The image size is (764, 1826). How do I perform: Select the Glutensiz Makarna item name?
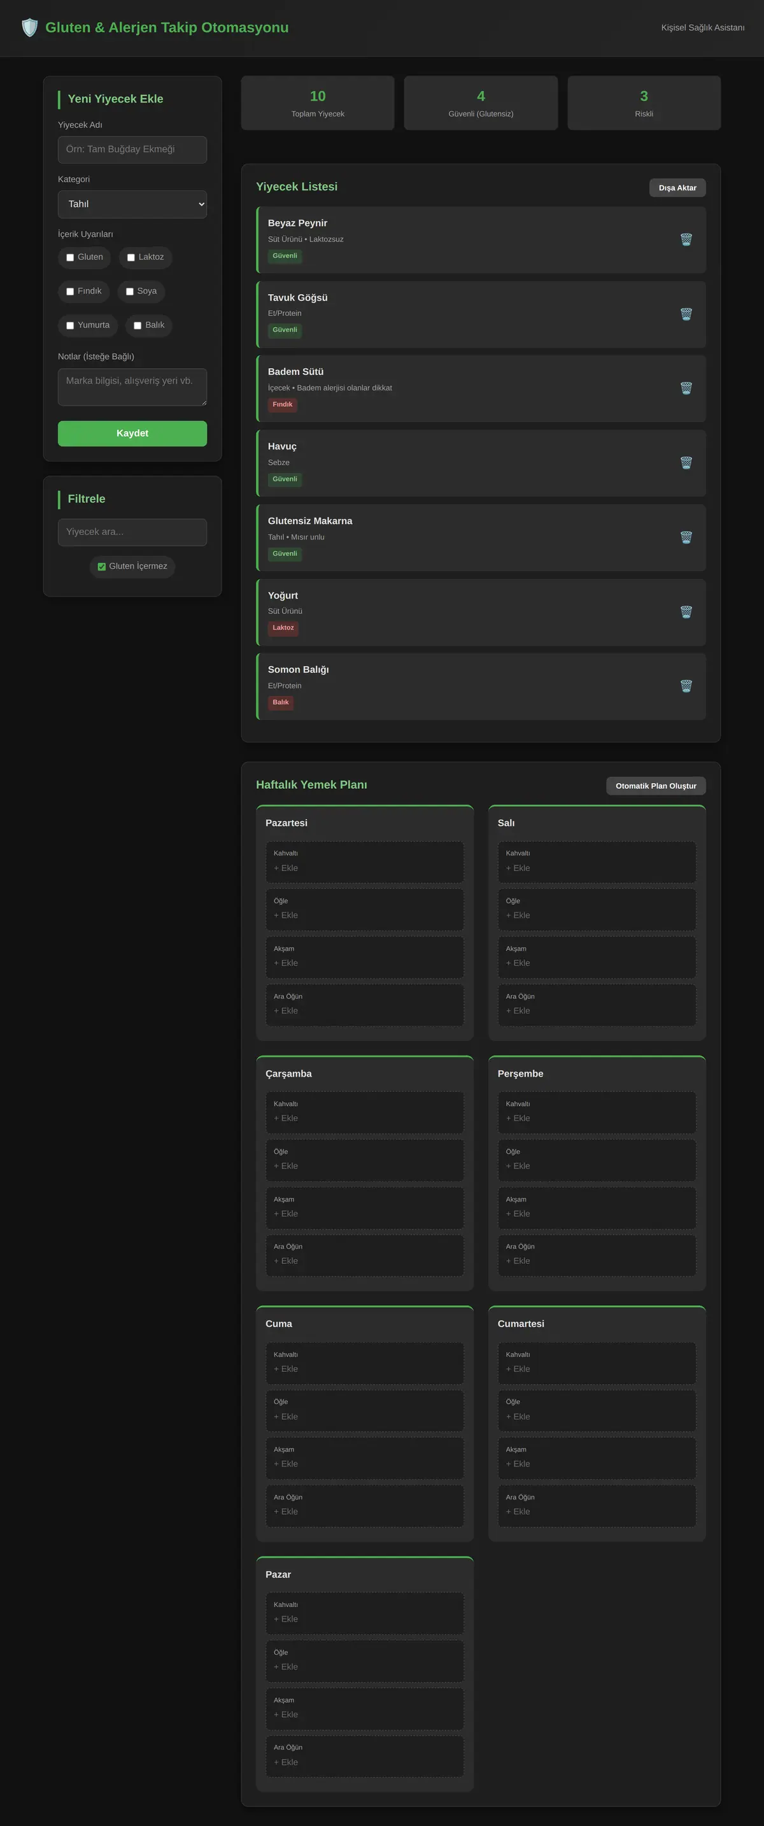coord(309,521)
